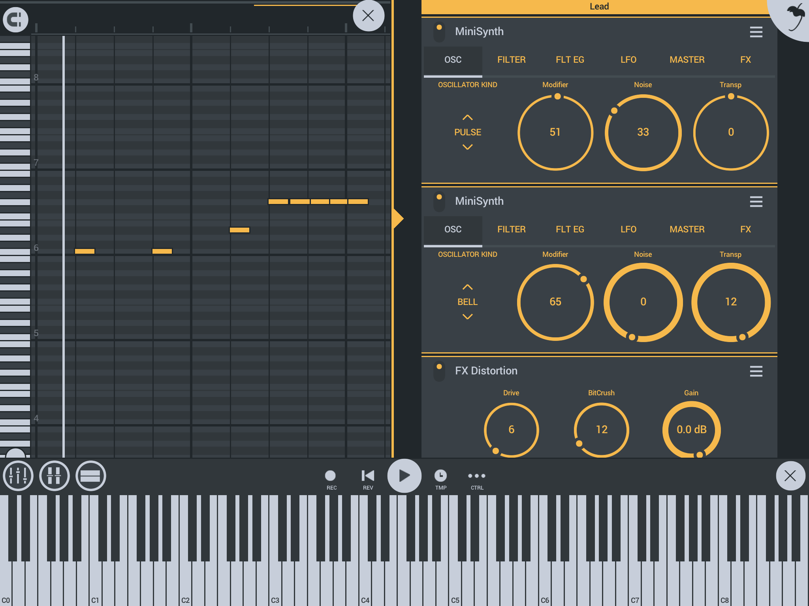Viewport: 809px width, 606px height.
Task: Click second MiniSynth Noise knob showing 0
Action: pos(643,302)
